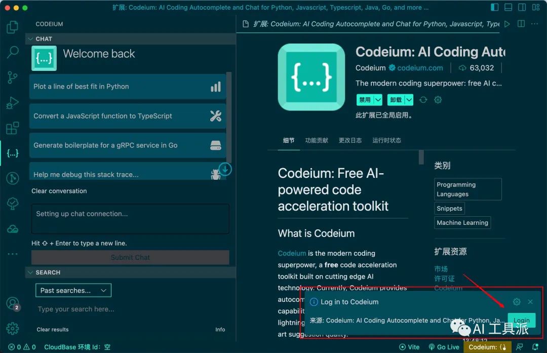Viewport: 547px width, 353px height.
Task: Open the Search magnifier in activity bar
Action: [13, 52]
